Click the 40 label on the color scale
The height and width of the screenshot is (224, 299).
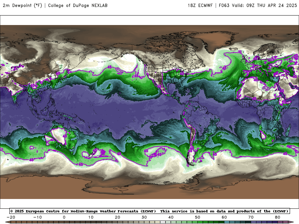[x=171, y=217]
